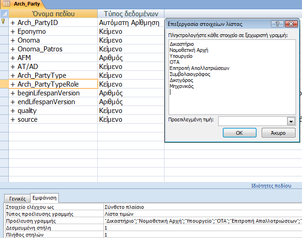
Task: Click the Arch_PartyType field name cell
Action: pos(53,75)
